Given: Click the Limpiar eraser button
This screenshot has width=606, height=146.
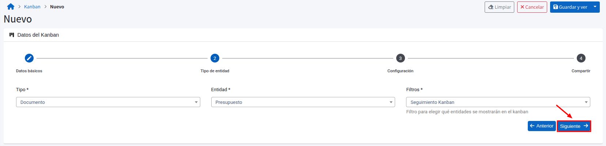Looking at the screenshot, I should (499, 7).
